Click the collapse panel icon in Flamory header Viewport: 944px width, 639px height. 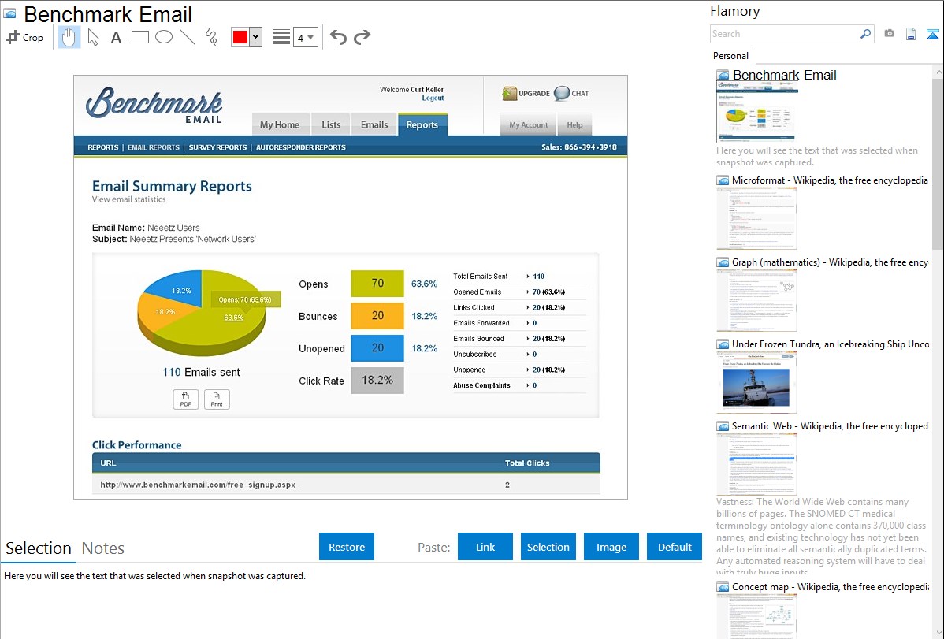932,34
